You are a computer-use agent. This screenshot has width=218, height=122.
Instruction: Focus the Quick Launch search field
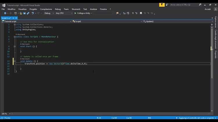coord(184,5)
